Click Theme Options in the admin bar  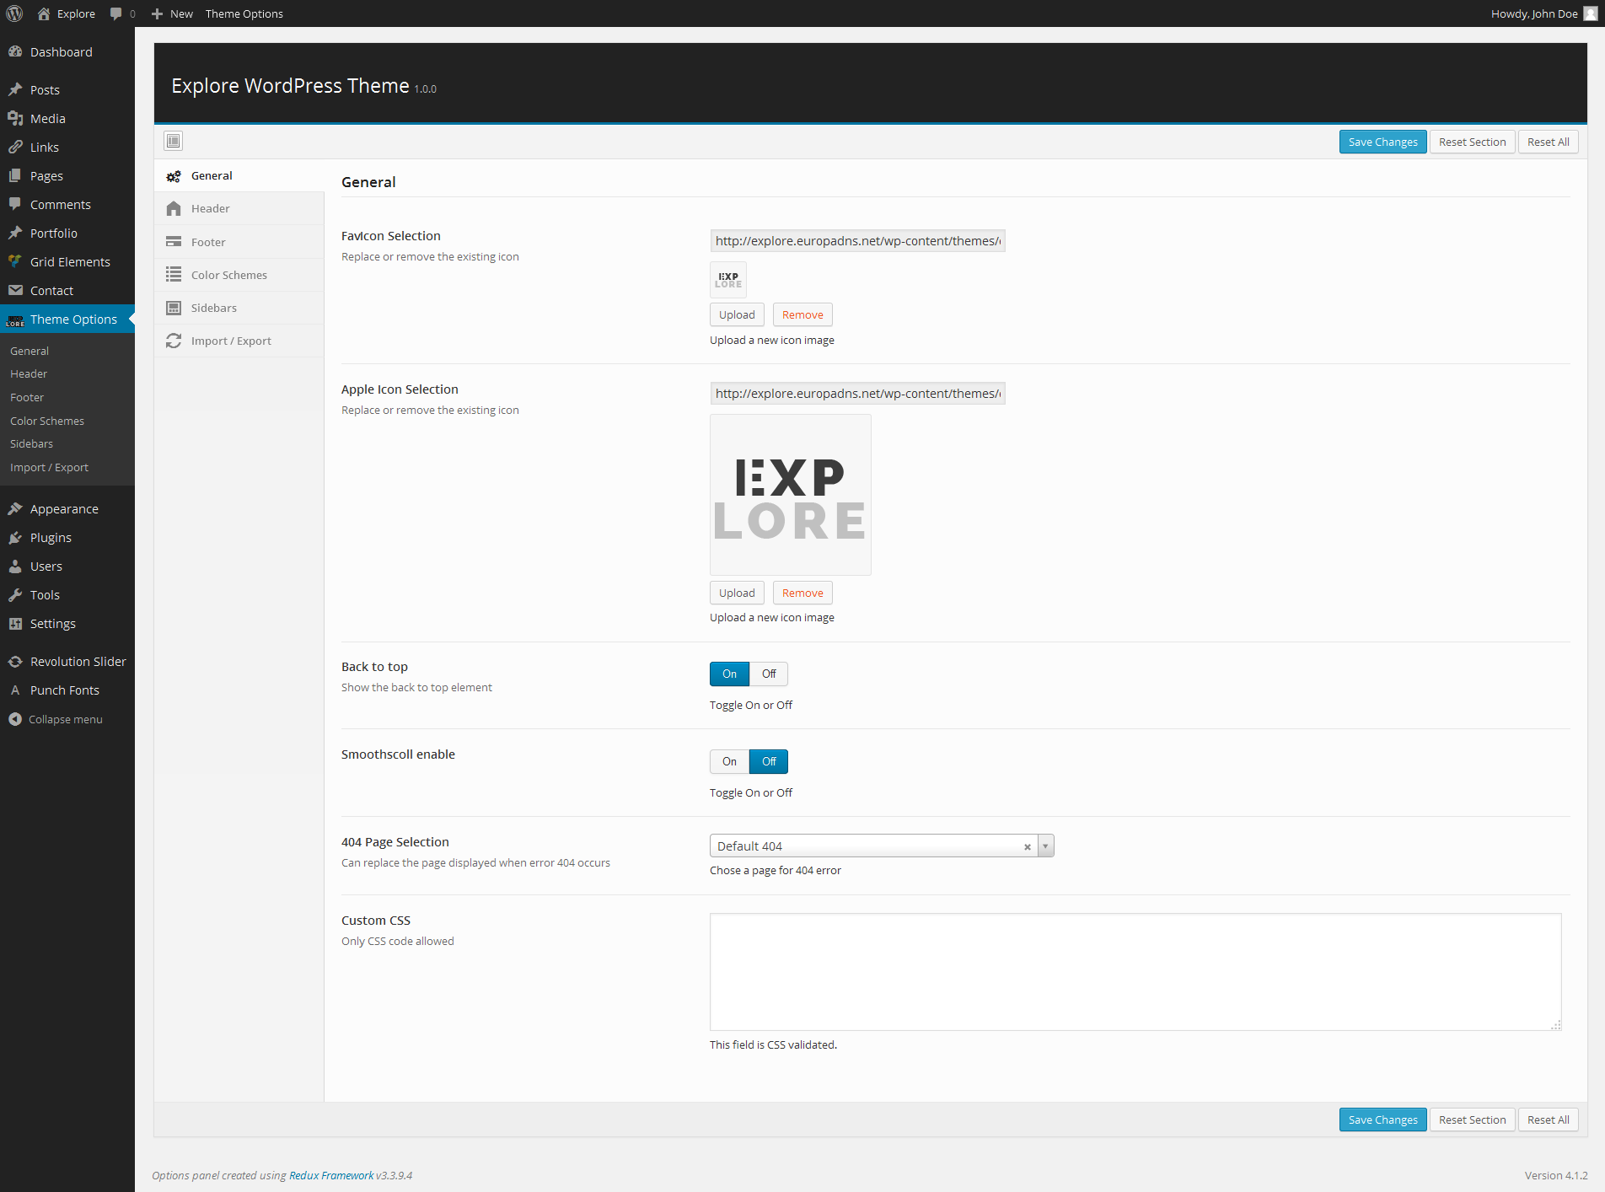tap(244, 13)
